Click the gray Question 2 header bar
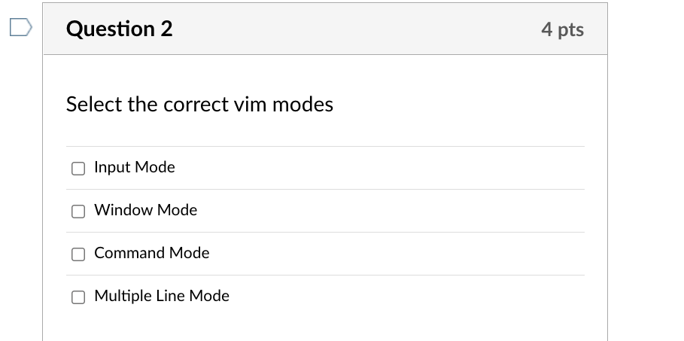684x341 pixels. tap(325, 29)
